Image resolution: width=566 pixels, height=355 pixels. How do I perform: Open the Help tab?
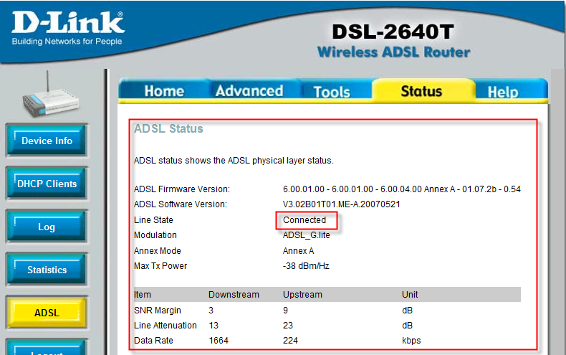click(x=503, y=92)
